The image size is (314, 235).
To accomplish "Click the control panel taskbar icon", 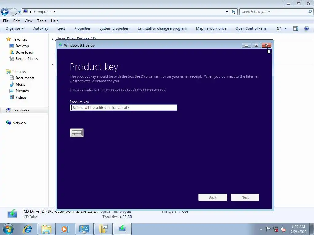I will point(84,229).
